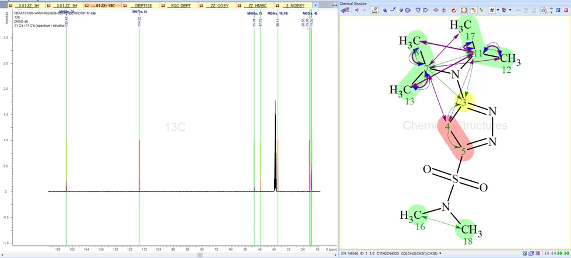Click the blue copy structures icon in the status bar
The image size is (571, 258).
tap(531, 253)
